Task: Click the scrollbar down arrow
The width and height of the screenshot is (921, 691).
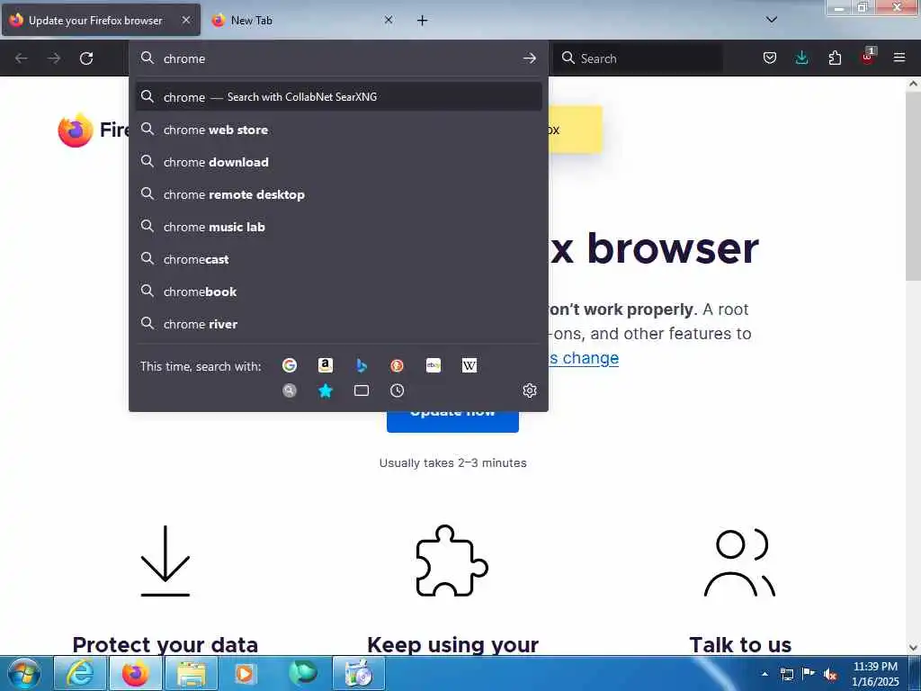Action: tap(913, 648)
